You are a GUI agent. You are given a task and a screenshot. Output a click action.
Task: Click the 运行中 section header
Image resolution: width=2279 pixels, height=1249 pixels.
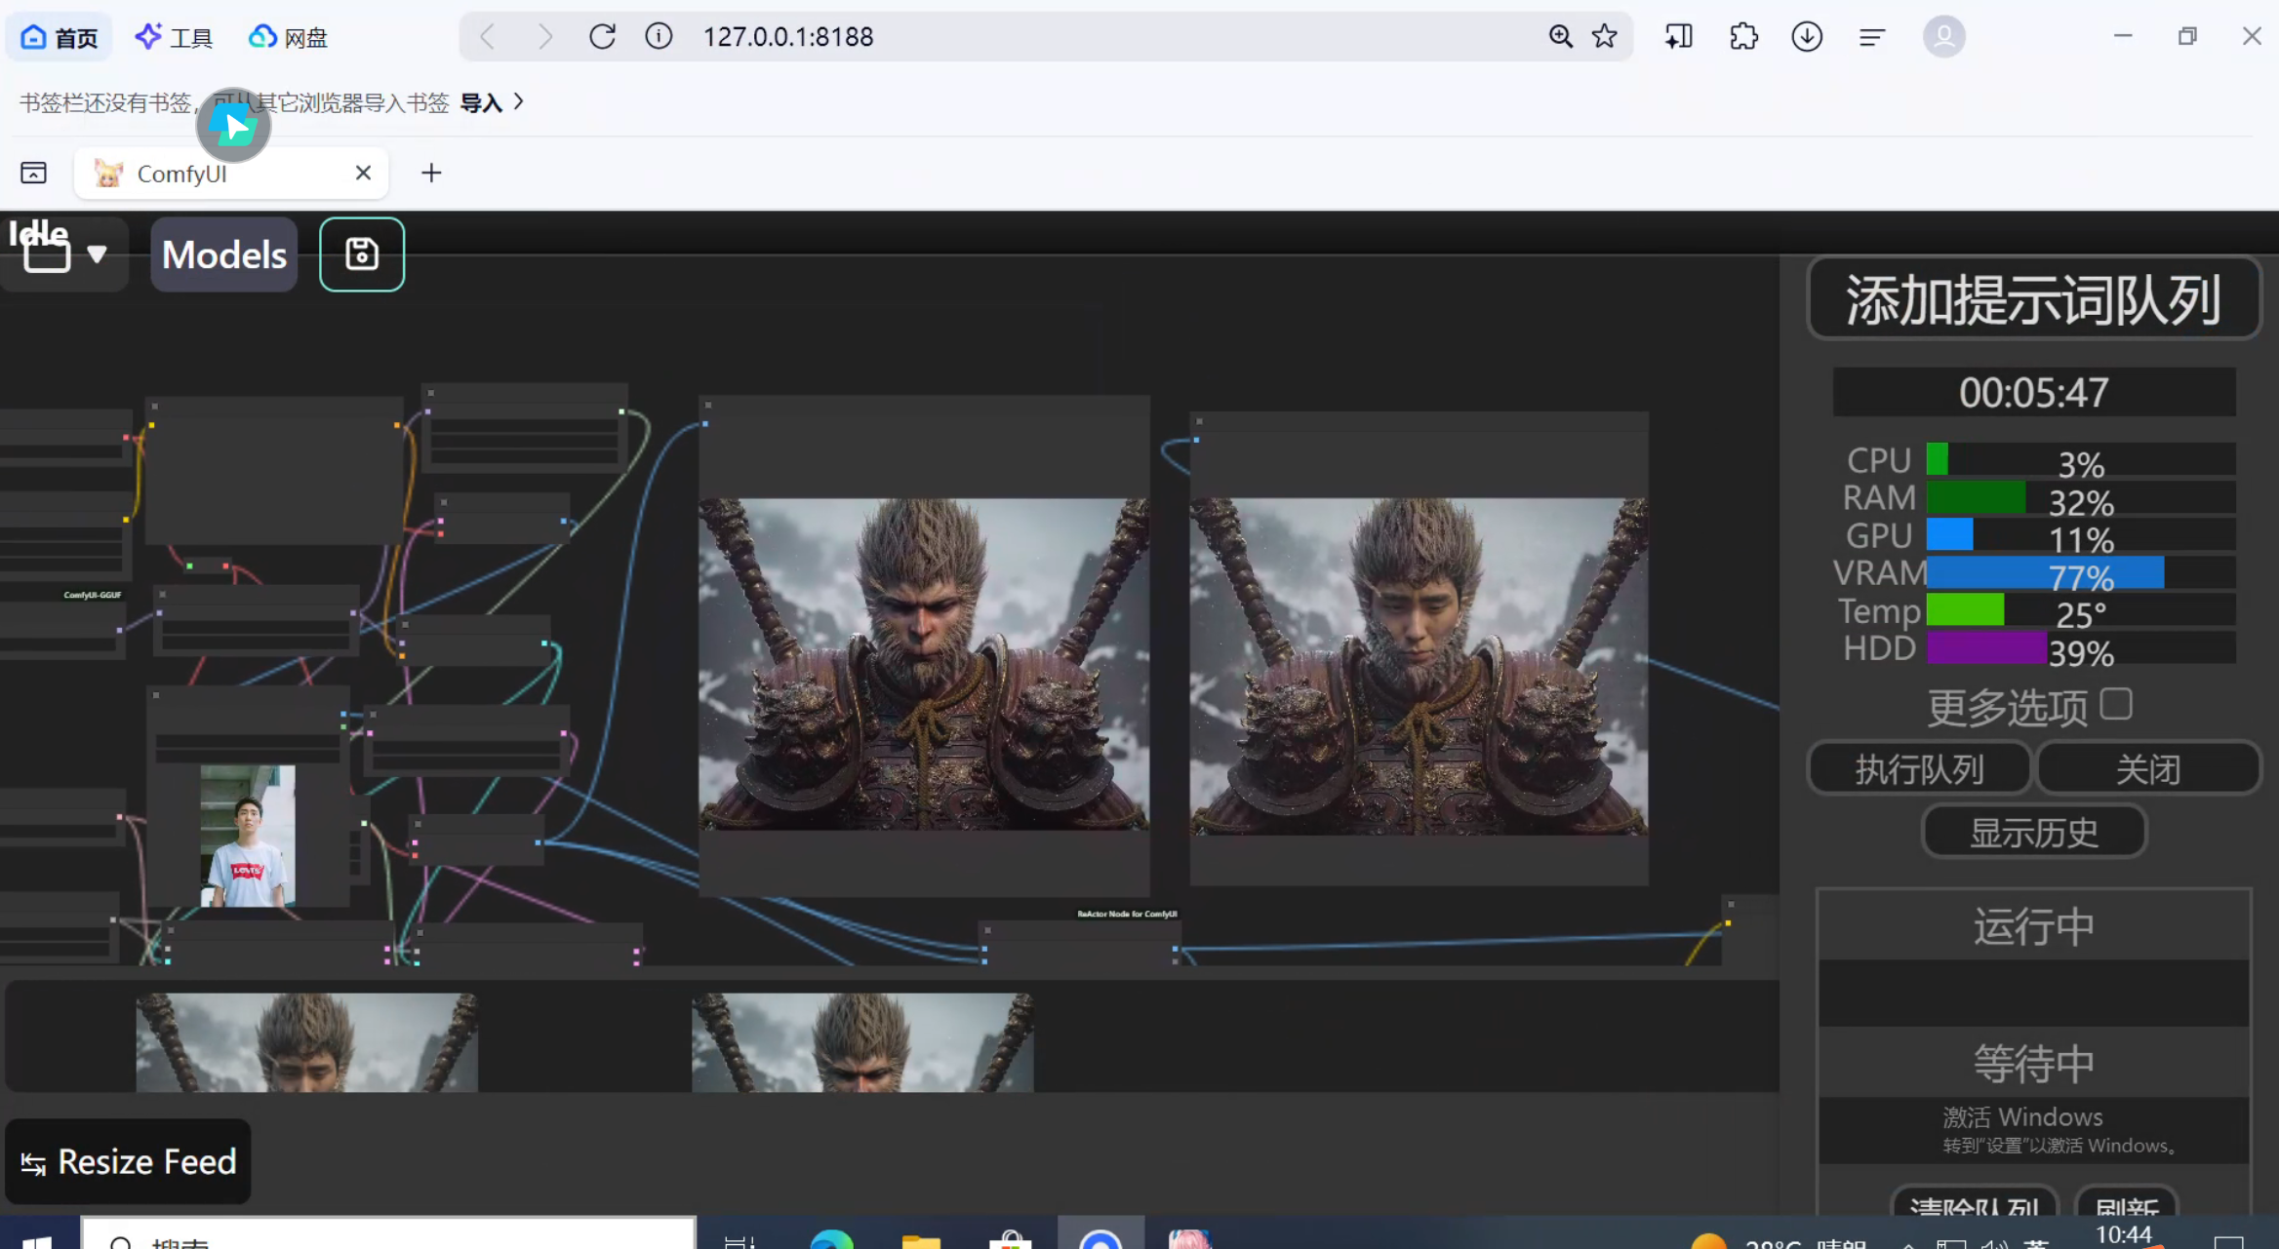(x=2033, y=926)
